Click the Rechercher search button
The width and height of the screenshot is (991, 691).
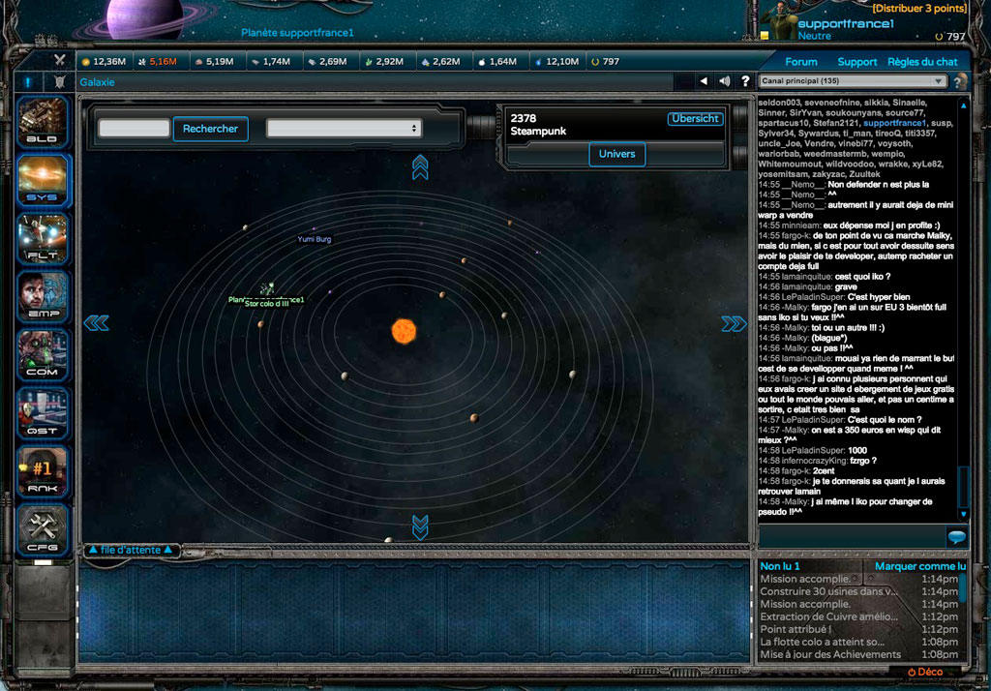click(x=210, y=129)
